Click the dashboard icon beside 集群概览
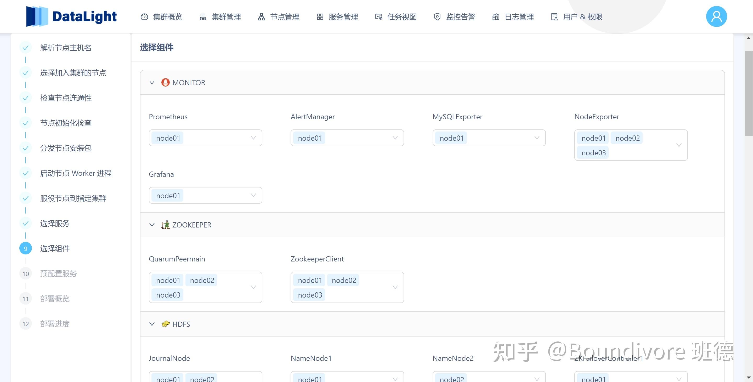The width and height of the screenshot is (753, 382). (144, 17)
